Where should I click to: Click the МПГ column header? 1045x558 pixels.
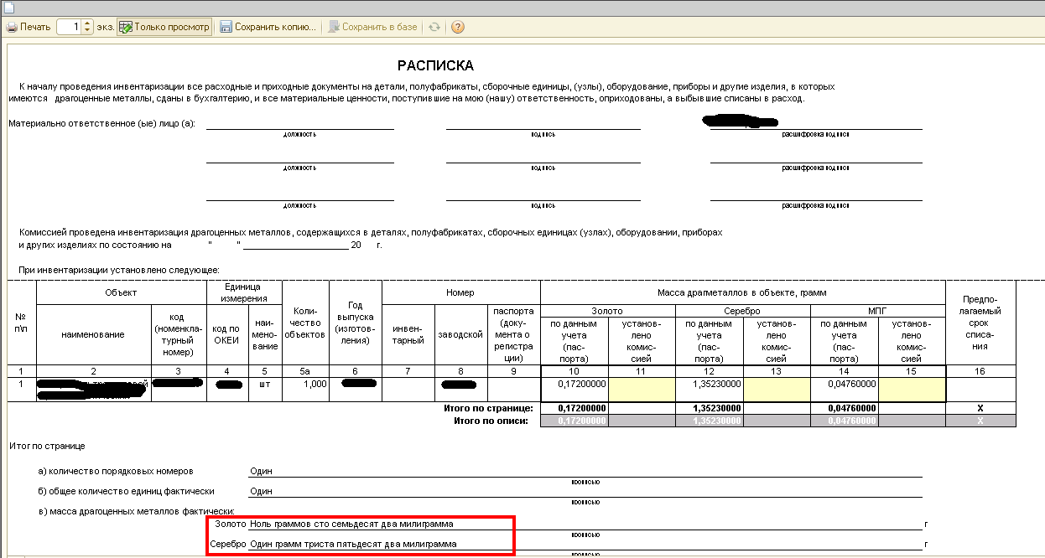pos(878,311)
